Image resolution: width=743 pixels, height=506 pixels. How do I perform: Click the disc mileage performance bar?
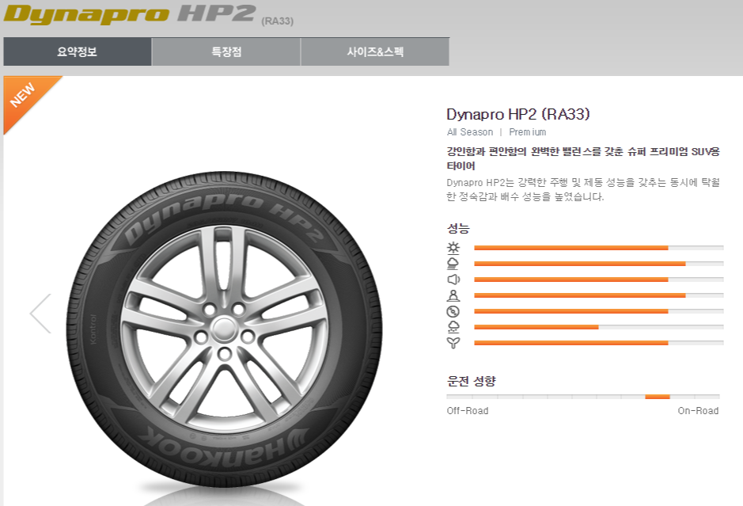599,311
